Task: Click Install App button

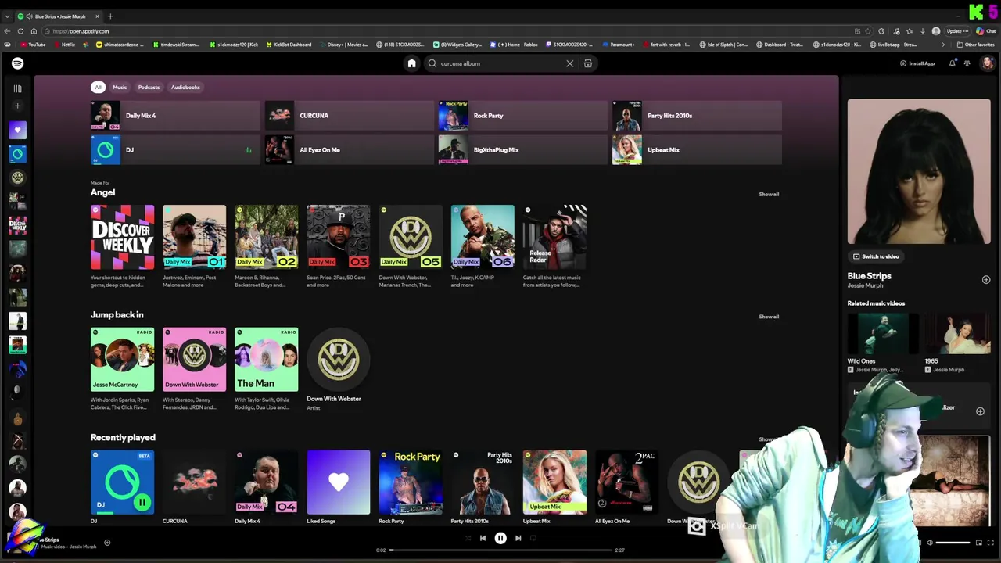Action: click(917, 63)
